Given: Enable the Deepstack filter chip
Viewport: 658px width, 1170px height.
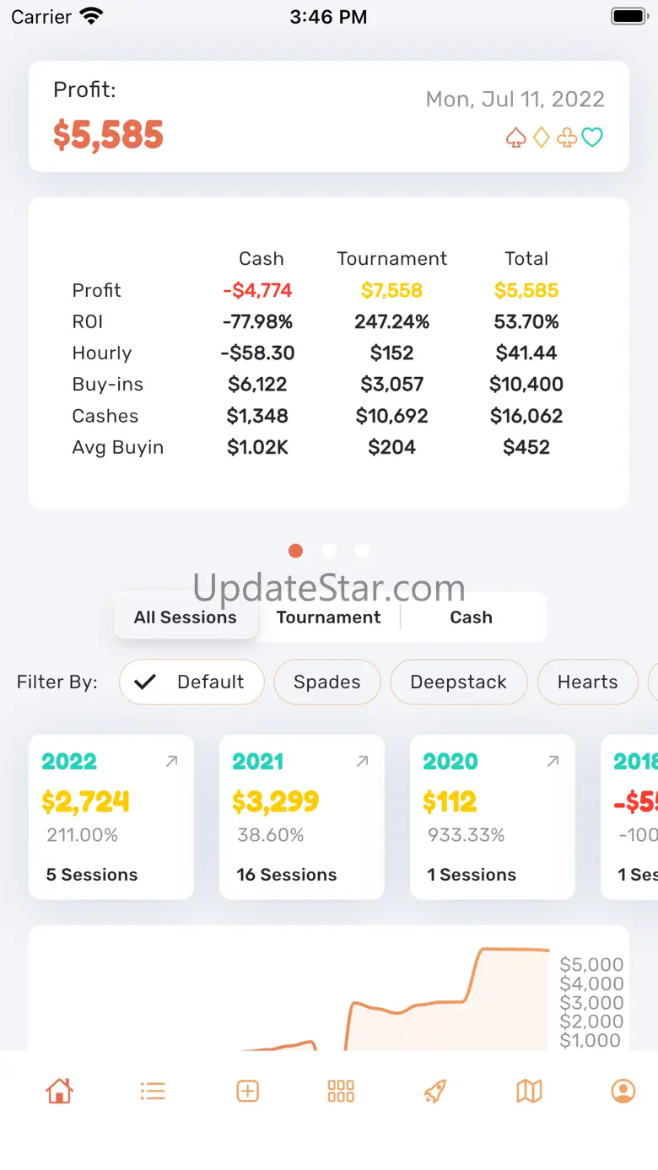Looking at the screenshot, I should click(458, 682).
